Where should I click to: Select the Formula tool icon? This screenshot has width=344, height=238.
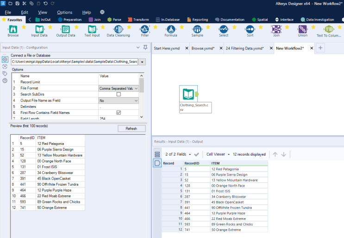tap(171, 29)
